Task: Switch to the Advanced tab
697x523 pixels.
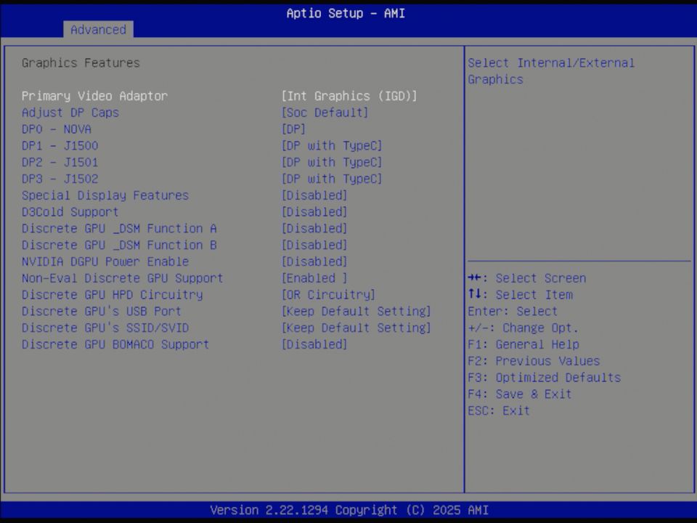Action: (x=98, y=30)
